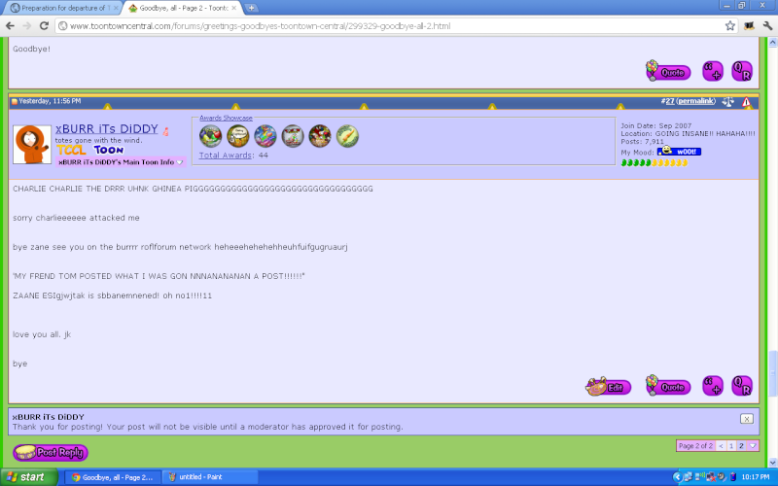Click the jellybean reputation bar
This screenshot has width=778, height=486.
[x=654, y=163]
